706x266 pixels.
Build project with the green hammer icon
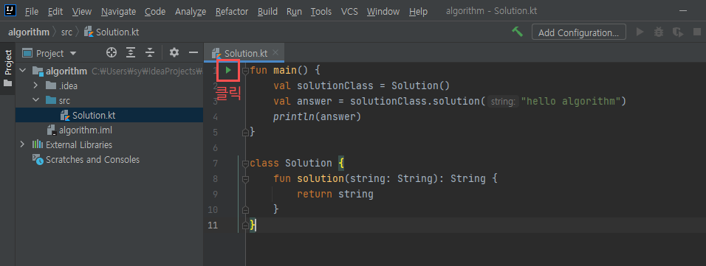518,32
